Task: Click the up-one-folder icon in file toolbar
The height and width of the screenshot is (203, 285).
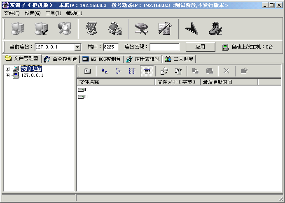Action: 87,71
